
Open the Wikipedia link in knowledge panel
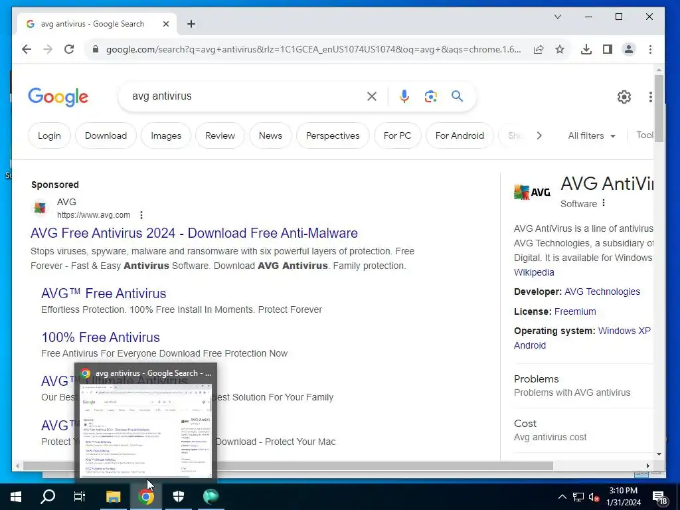tap(534, 272)
